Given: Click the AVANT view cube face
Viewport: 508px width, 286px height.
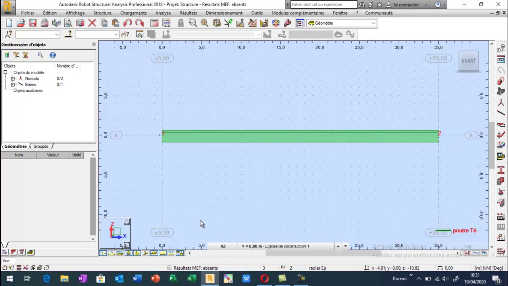Looking at the screenshot, I should coord(468,61).
